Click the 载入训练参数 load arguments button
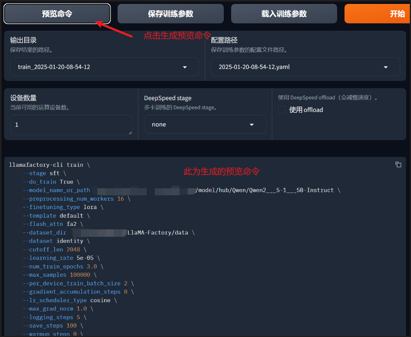The image size is (411, 337). click(284, 14)
